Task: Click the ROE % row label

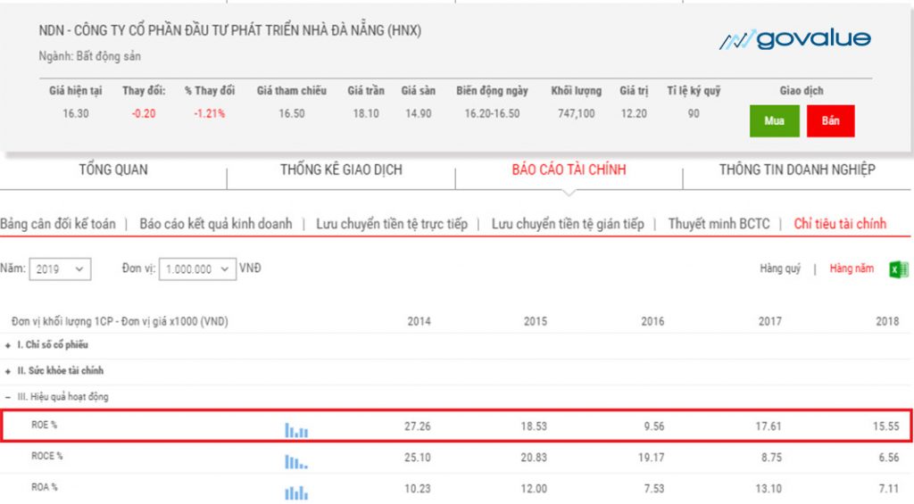Action: tap(45, 425)
